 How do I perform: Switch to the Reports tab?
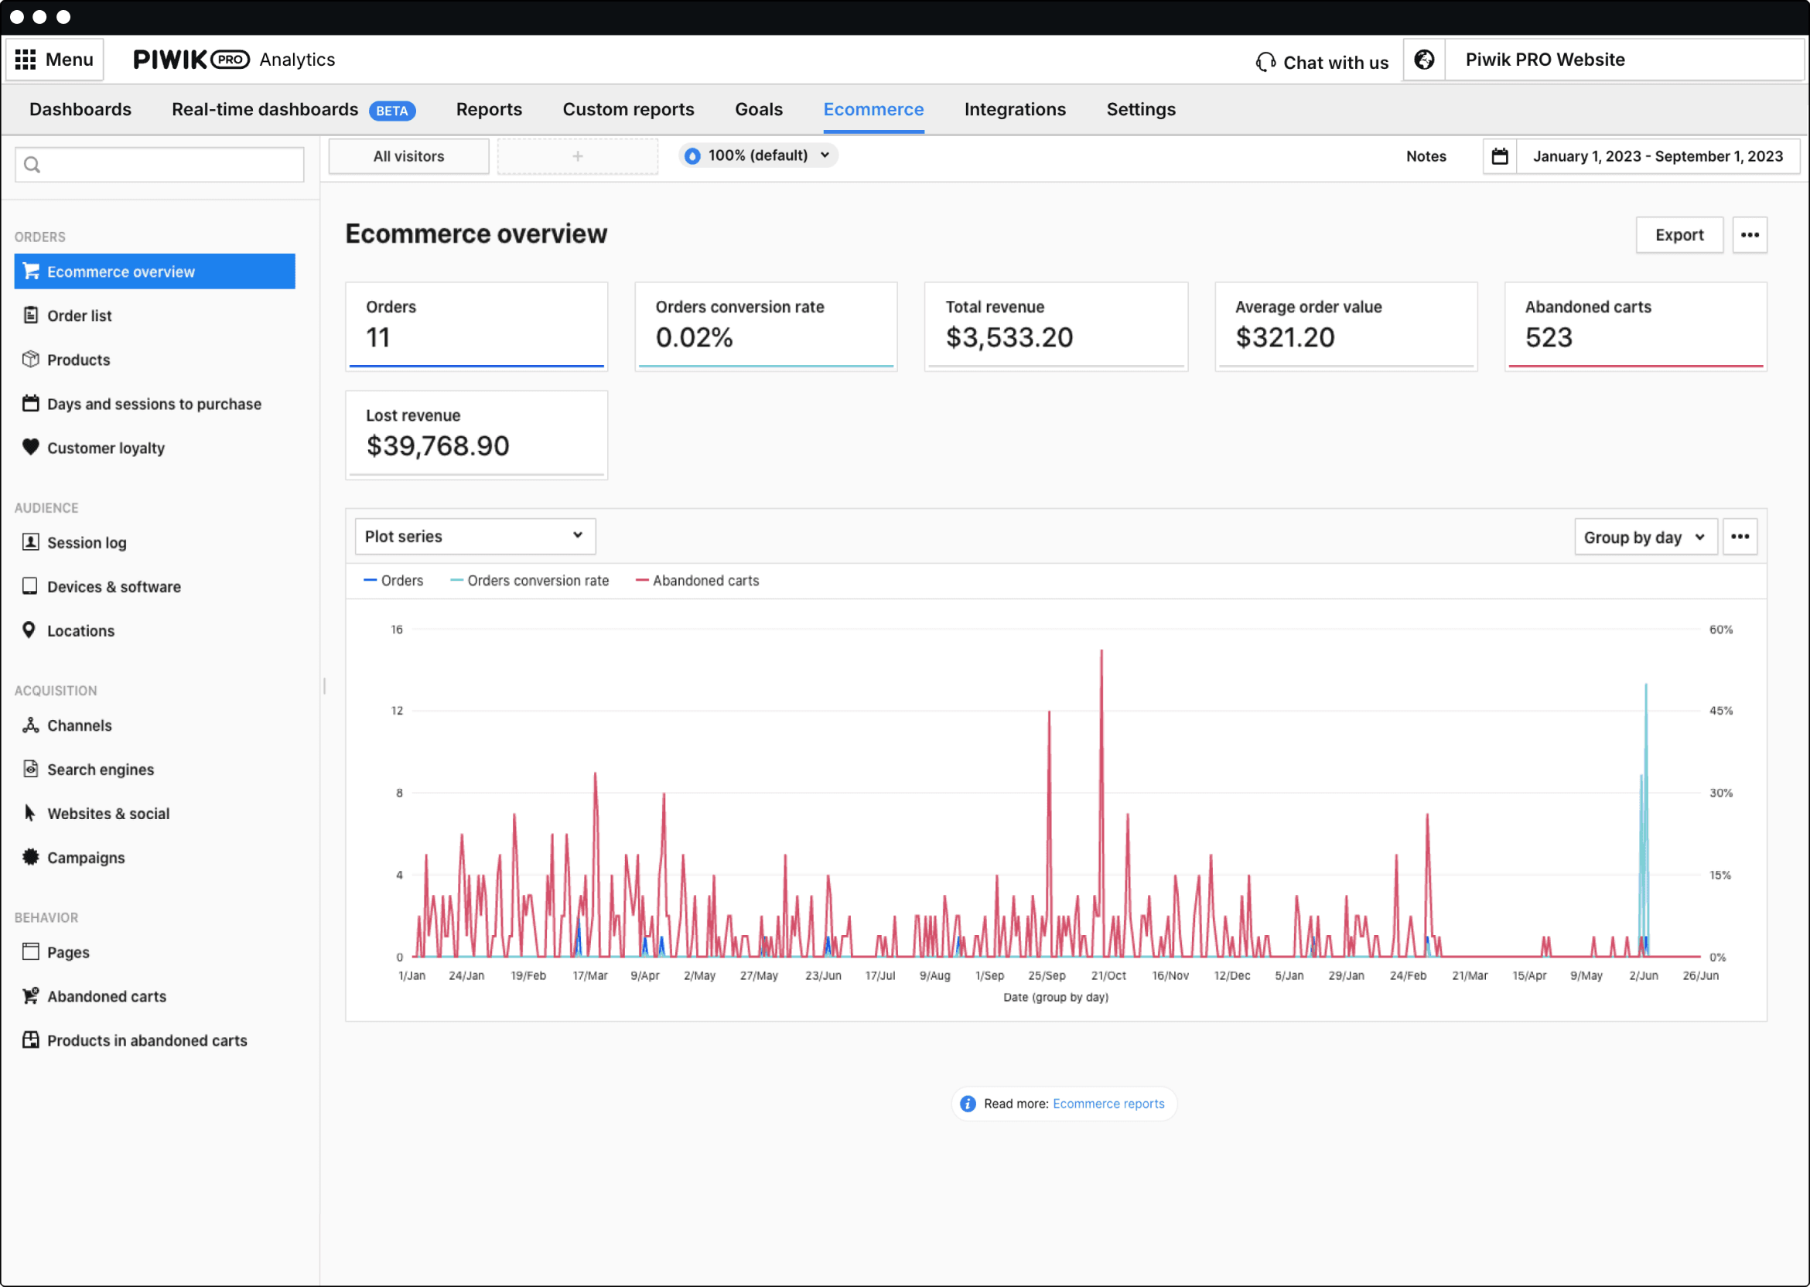[x=488, y=109]
